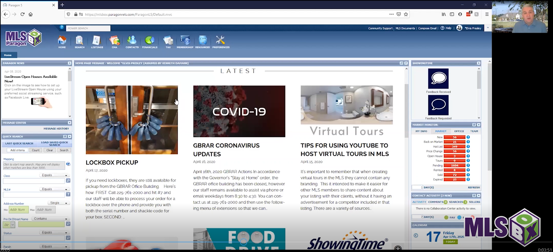Click the Power Search help question icon
The height and width of the screenshot is (252, 553).
62,27
